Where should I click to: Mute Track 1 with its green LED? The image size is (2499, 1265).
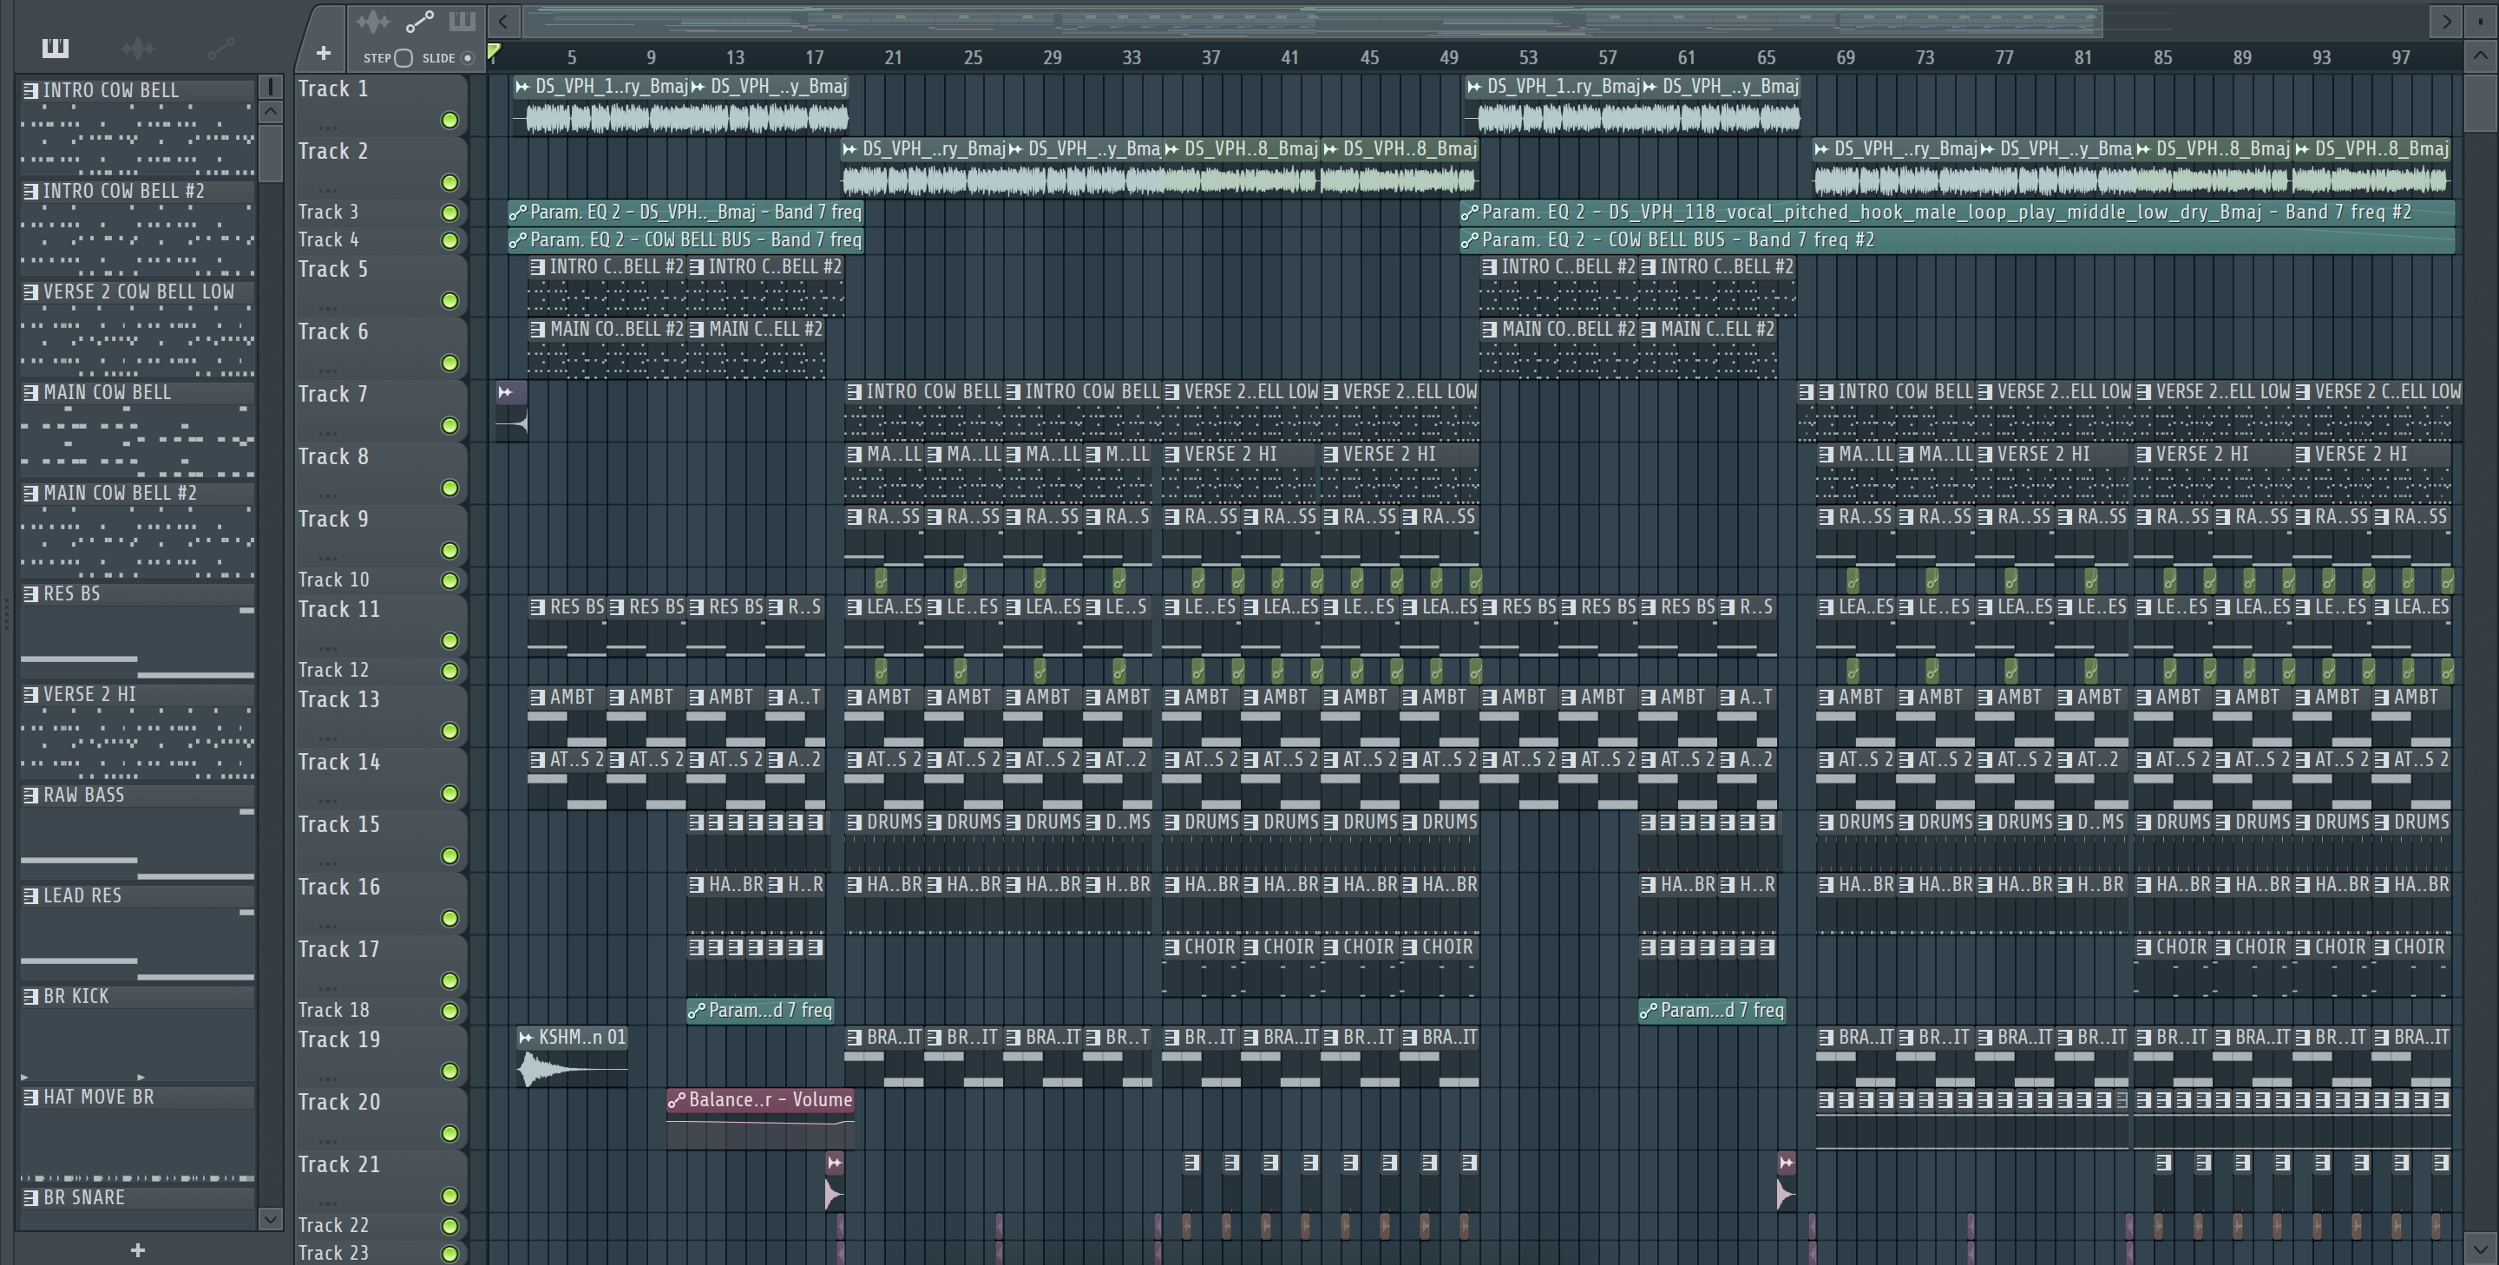[x=449, y=121]
